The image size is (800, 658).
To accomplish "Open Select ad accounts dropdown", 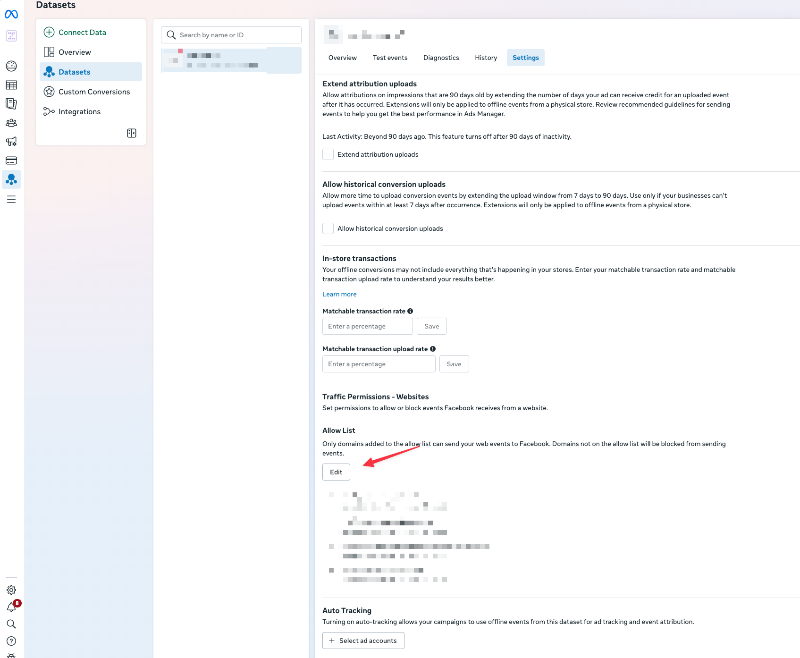I will (363, 641).
